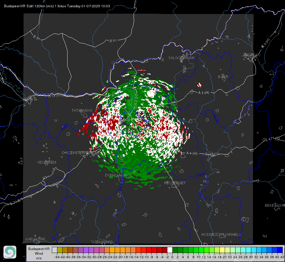Click the legend value label 20

coord(225,257)
